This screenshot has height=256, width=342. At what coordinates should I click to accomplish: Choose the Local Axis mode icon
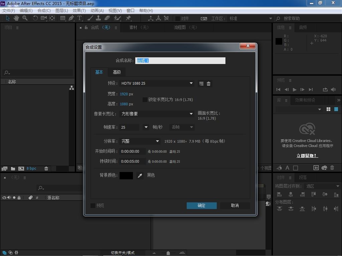tap(151, 18)
